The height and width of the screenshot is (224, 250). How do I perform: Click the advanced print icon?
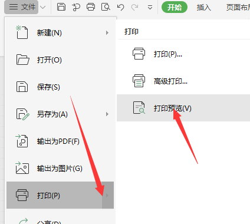pyautogui.click(x=139, y=81)
